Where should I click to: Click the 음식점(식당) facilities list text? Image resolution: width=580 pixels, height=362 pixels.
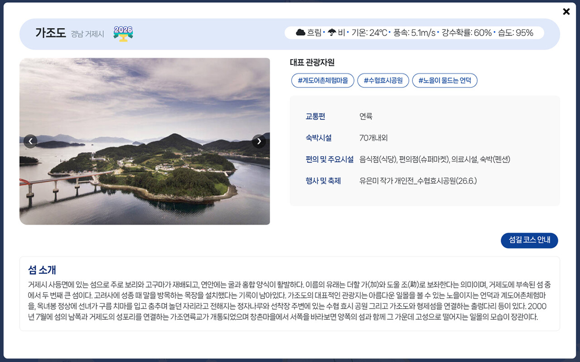(435, 159)
